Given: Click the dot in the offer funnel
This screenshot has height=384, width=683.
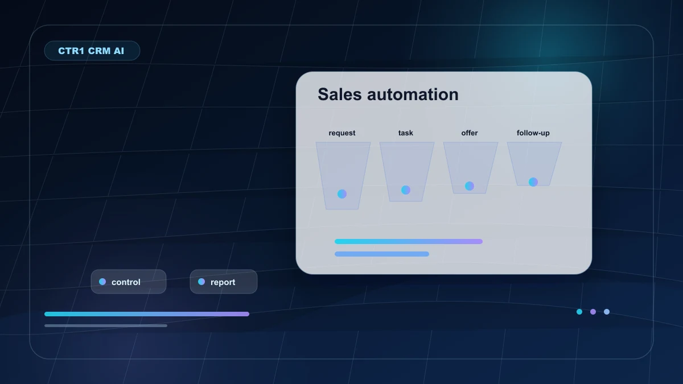Looking at the screenshot, I should coord(470,186).
